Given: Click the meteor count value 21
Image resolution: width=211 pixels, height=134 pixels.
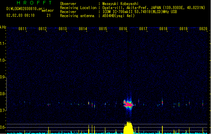Looking at the screenshot, I should point(49,15).
